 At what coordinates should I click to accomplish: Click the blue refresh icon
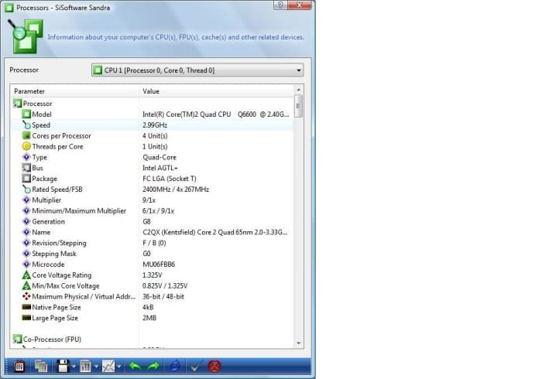[175, 366]
